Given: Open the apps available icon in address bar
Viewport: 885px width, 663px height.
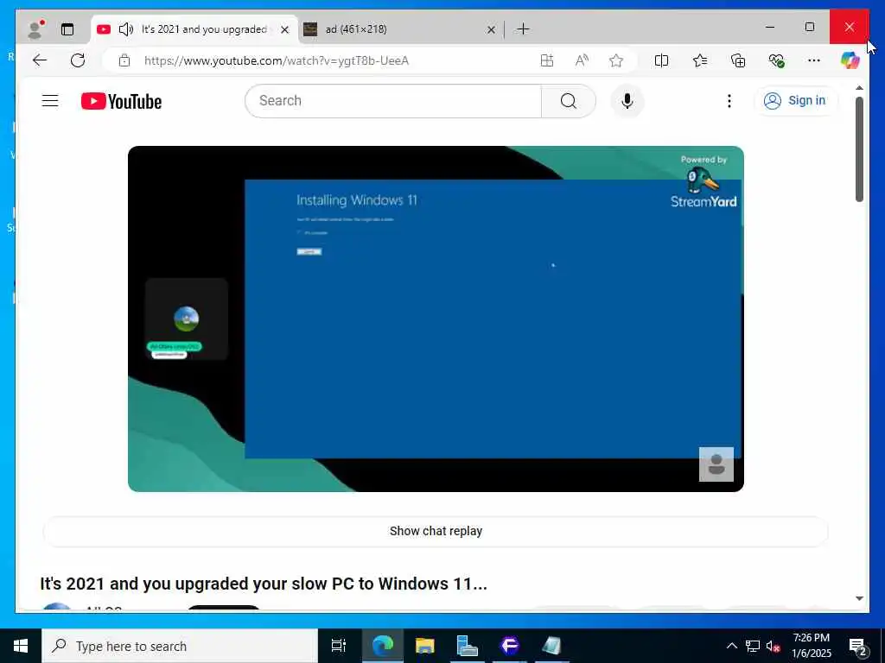Looking at the screenshot, I should pyautogui.click(x=546, y=60).
